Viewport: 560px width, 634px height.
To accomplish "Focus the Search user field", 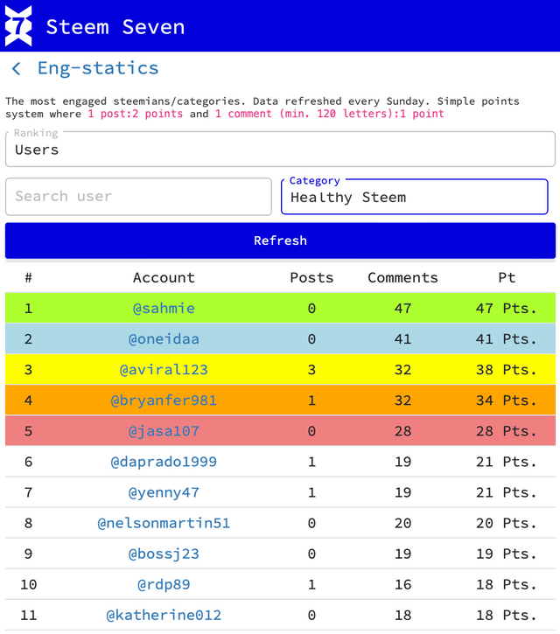I will (138, 197).
